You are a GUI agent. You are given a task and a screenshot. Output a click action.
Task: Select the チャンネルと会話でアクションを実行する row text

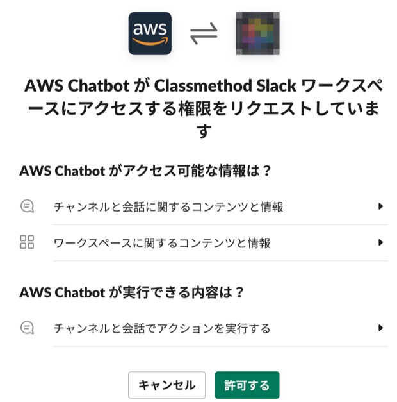click(x=162, y=328)
